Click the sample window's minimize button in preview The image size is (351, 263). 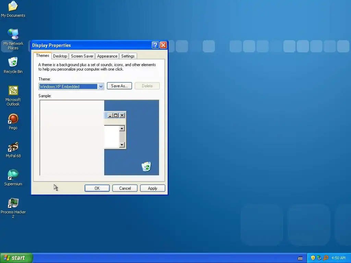coord(110,115)
